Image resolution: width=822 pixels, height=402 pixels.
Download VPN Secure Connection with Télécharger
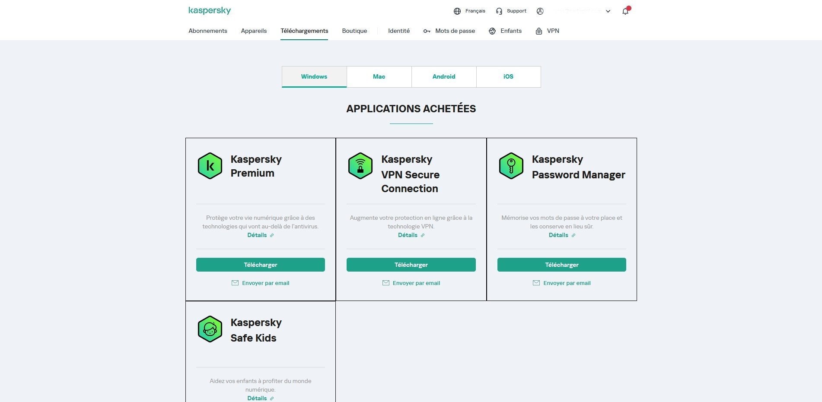[411, 265]
